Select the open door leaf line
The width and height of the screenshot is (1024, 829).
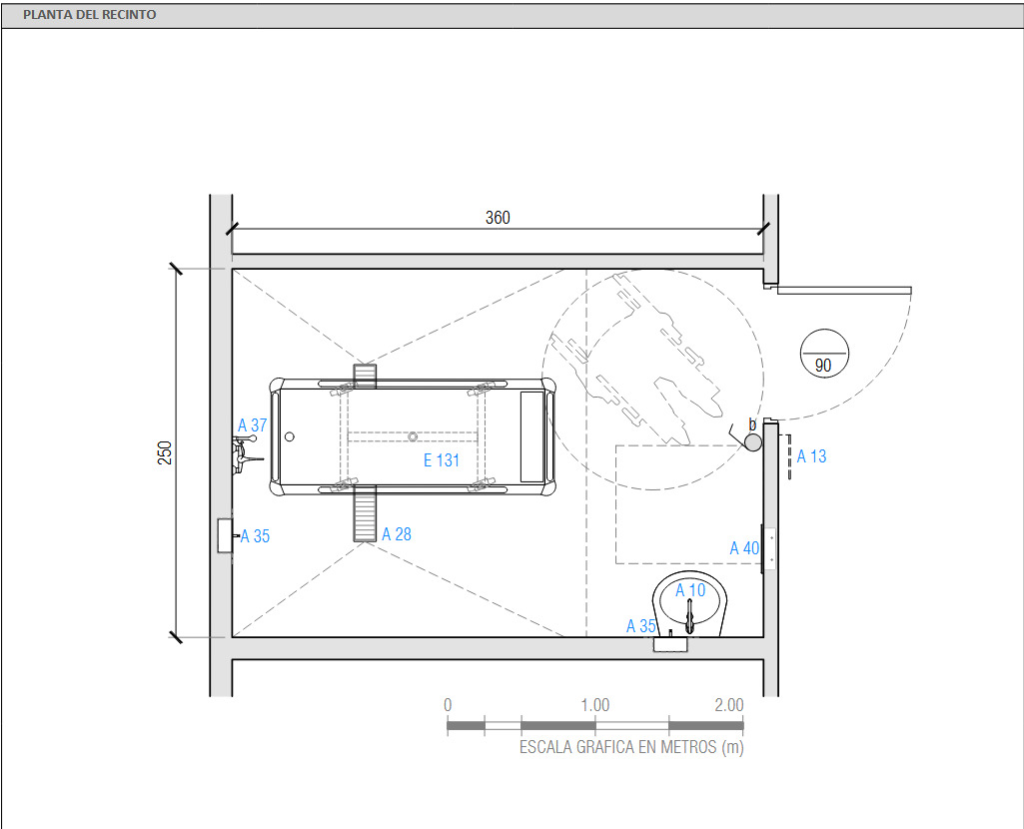[844, 290]
